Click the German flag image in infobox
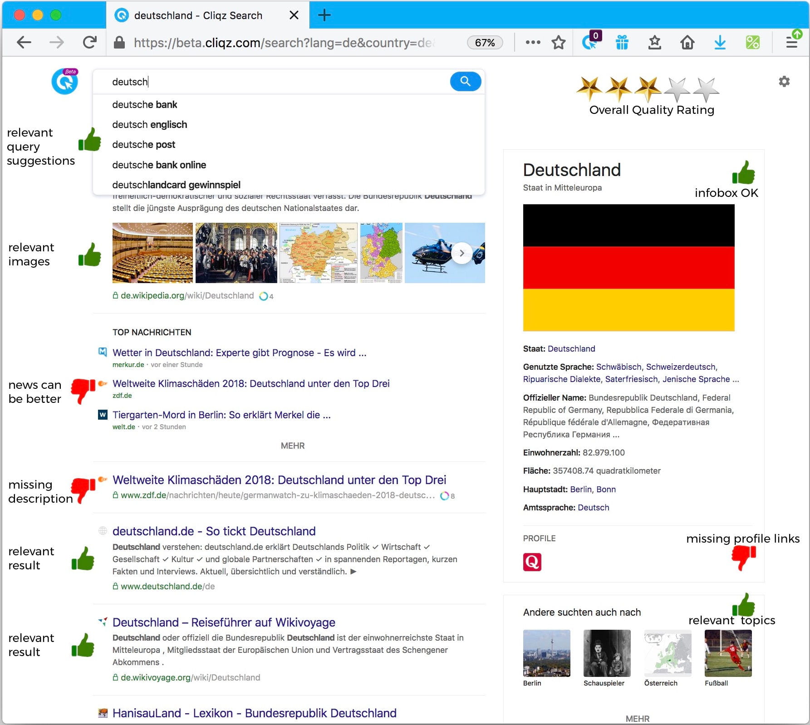This screenshot has height=725, width=810. [628, 268]
